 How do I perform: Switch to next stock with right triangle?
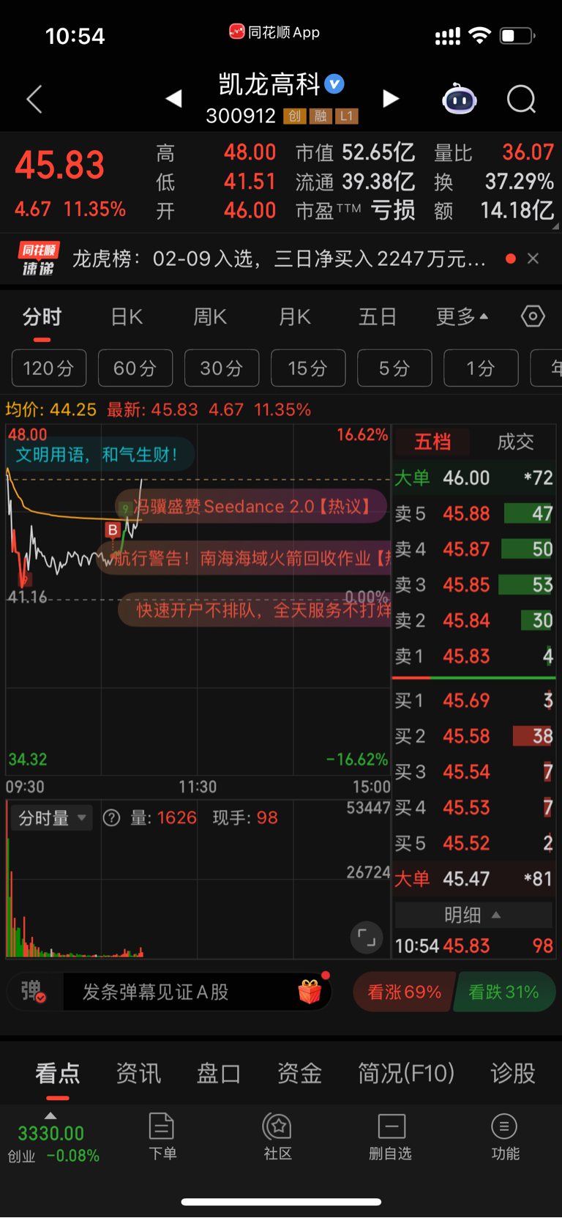[x=391, y=98]
